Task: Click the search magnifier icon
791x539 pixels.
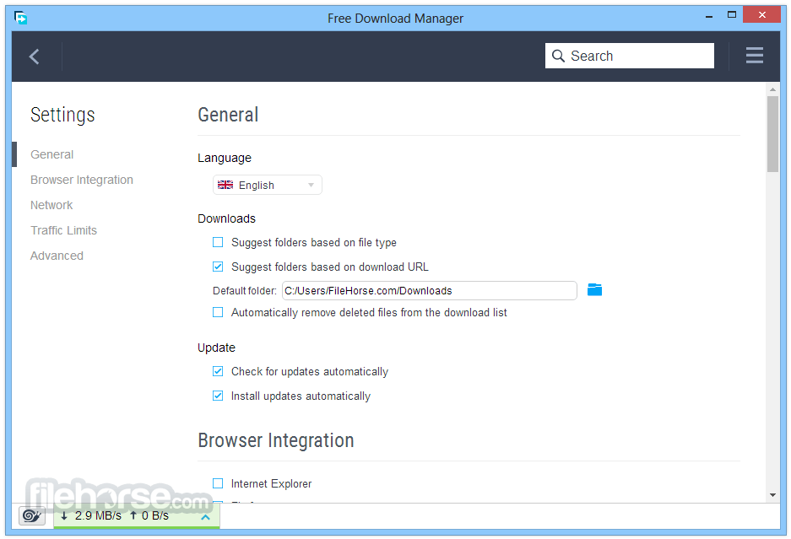Action: click(558, 56)
